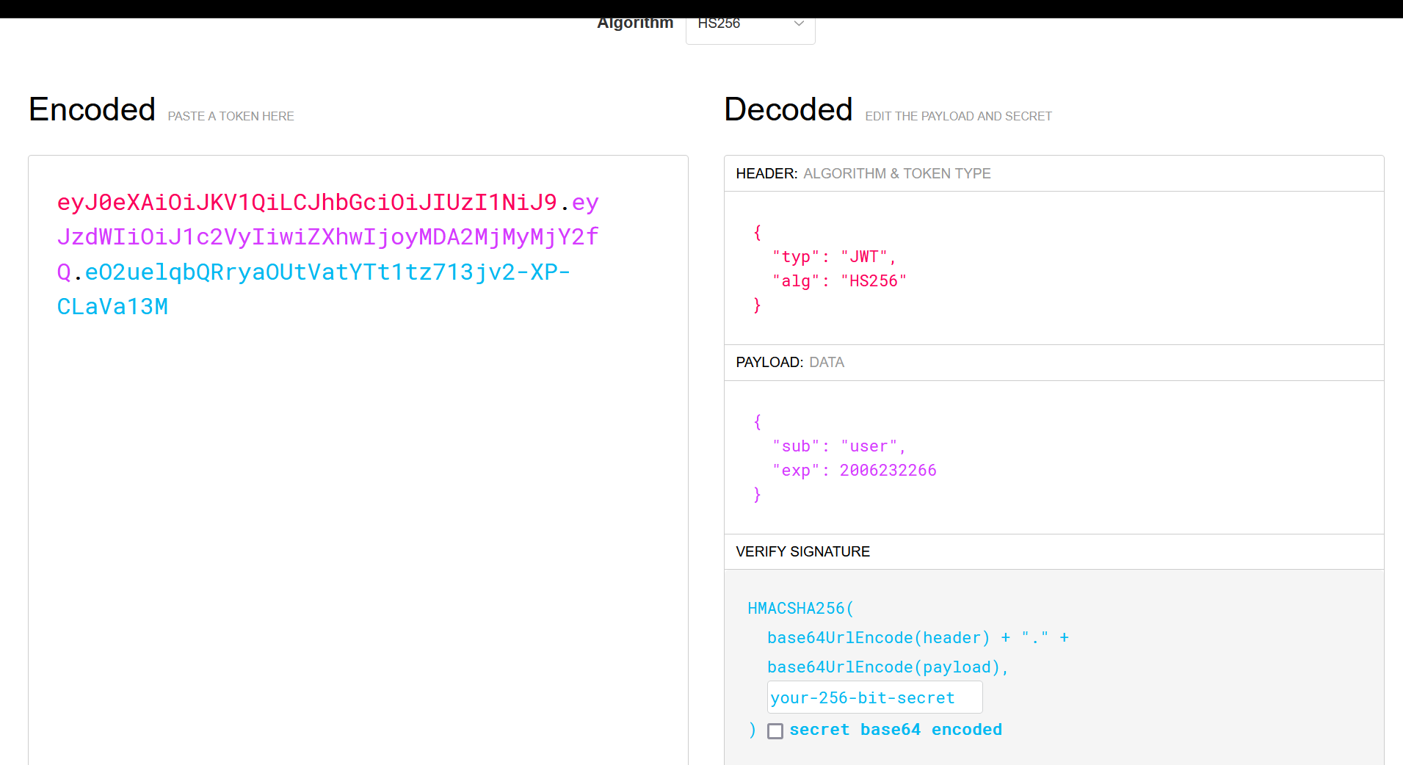1403x765 pixels.
Task: Click the CLaVa13M token ending
Action: 112,307
